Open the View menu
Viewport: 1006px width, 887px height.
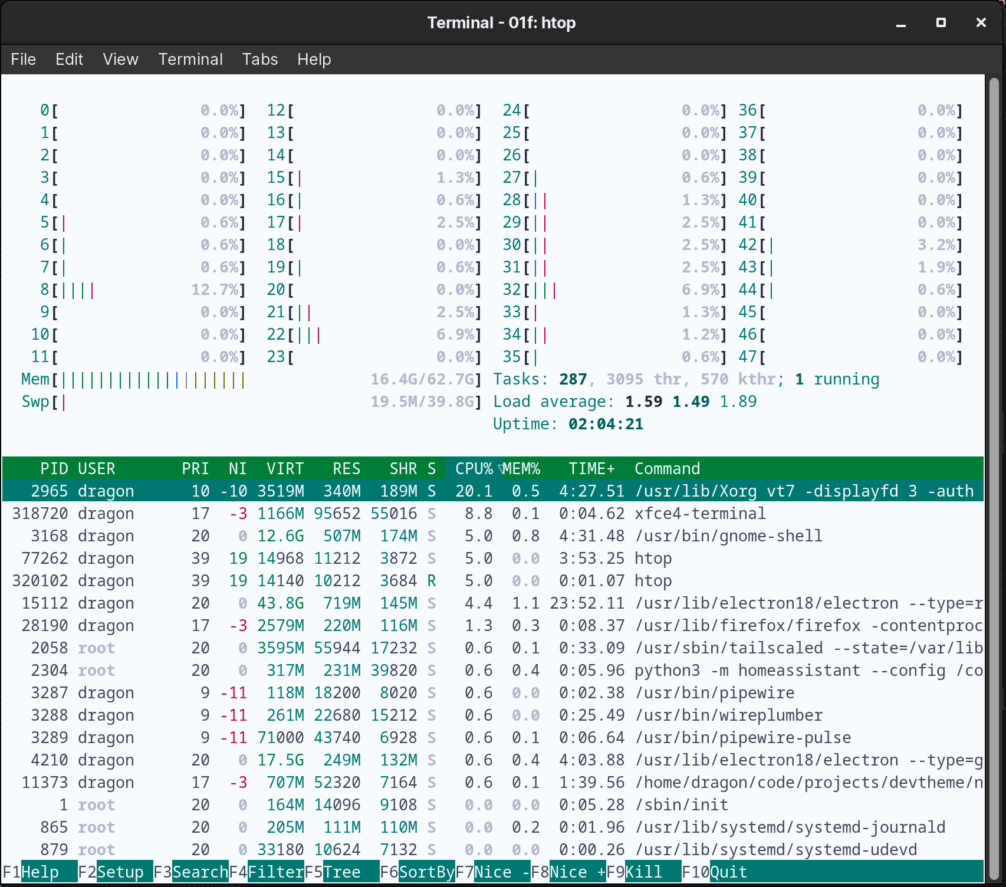[x=120, y=60]
